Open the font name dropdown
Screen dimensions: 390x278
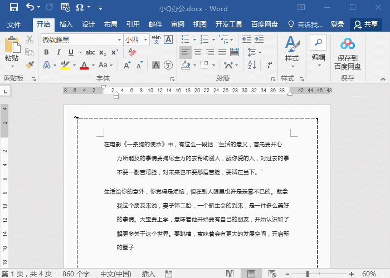click(x=119, y=40)
